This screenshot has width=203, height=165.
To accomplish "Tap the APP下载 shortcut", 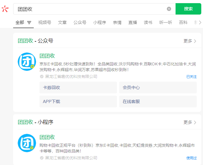I will coord(78,101).
